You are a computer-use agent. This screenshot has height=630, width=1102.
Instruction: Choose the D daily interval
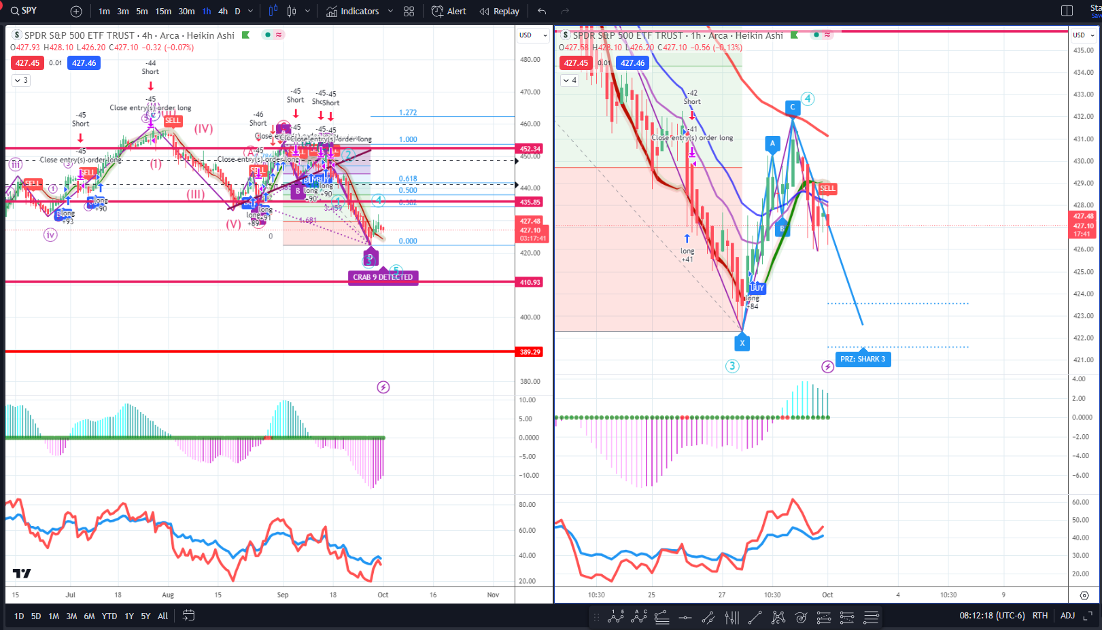click(x=237, y=12)
